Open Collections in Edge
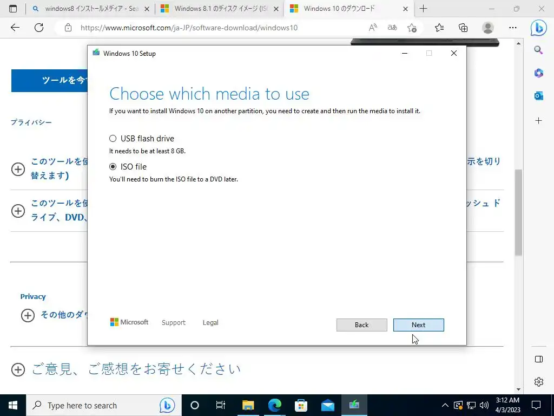 coord(463,28)
